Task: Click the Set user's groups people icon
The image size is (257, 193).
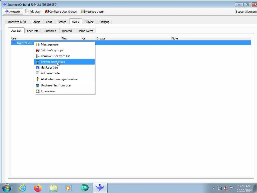Action: (38, 50)
